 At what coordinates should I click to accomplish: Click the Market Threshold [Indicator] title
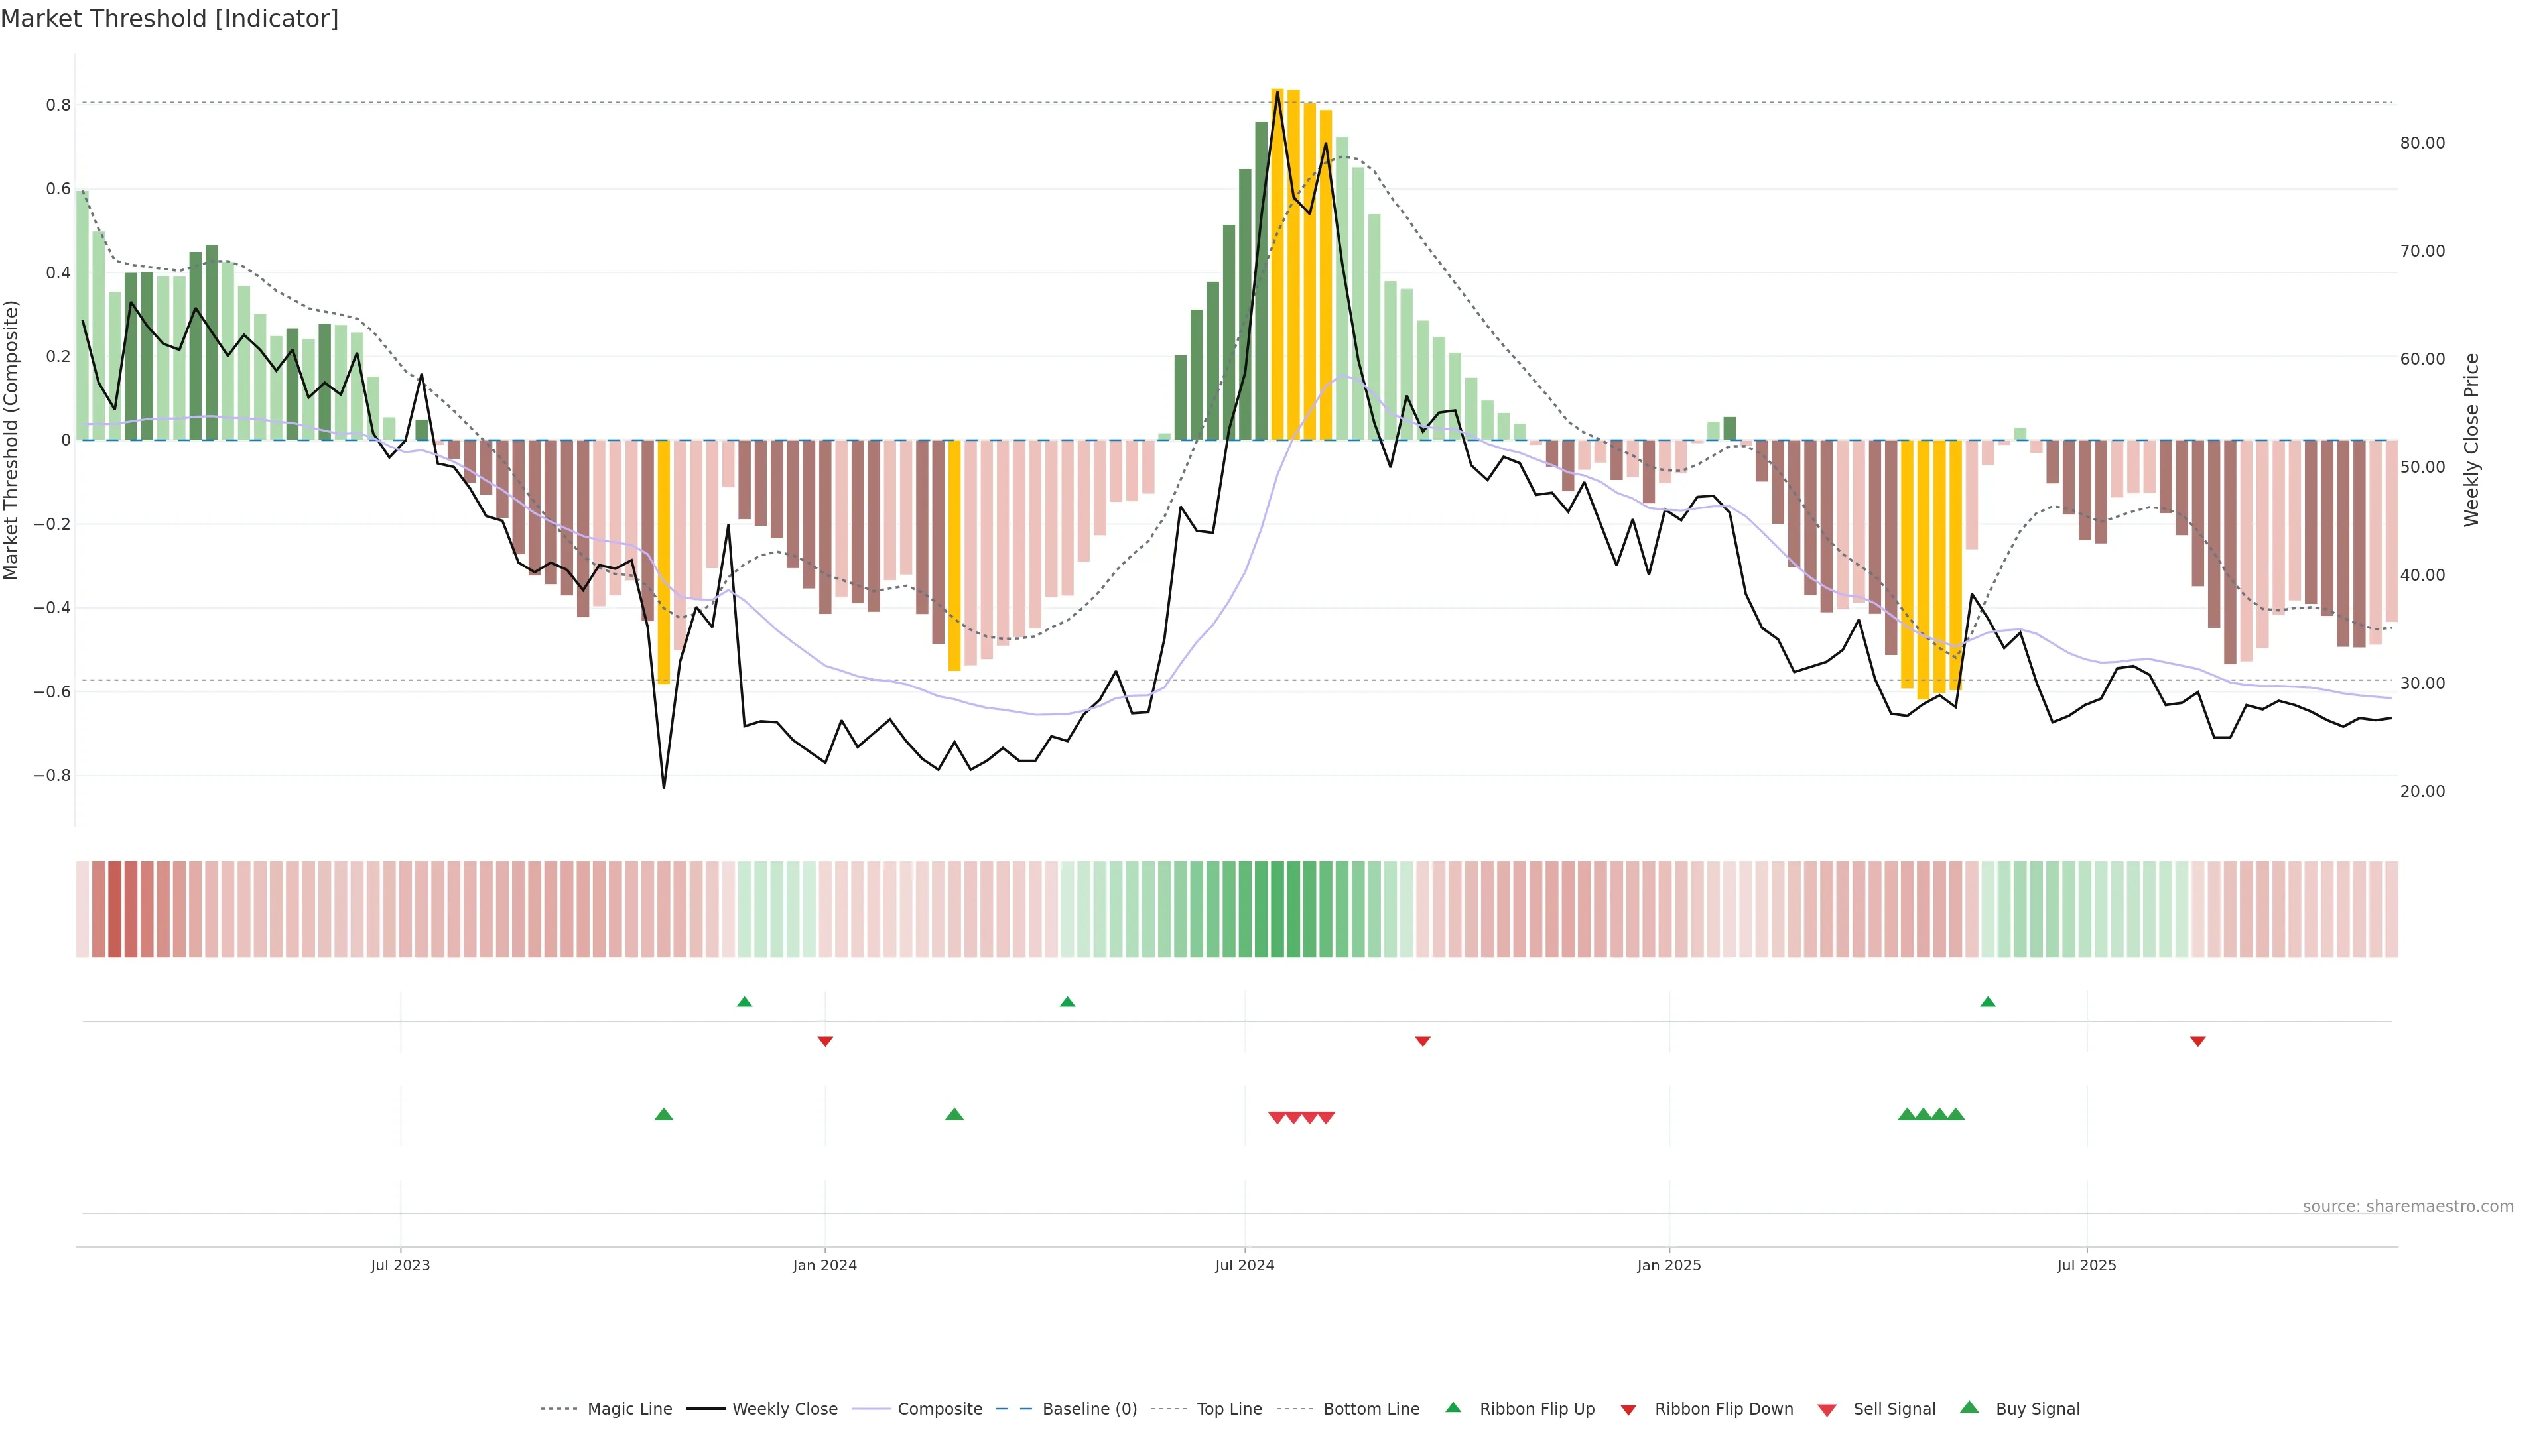click(x=169, y=19)
